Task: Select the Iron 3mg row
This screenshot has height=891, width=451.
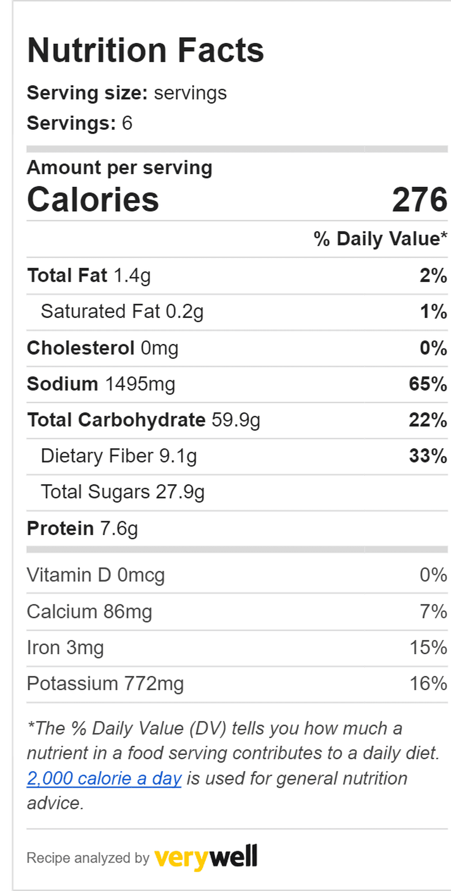Action: tap(237, 648)
